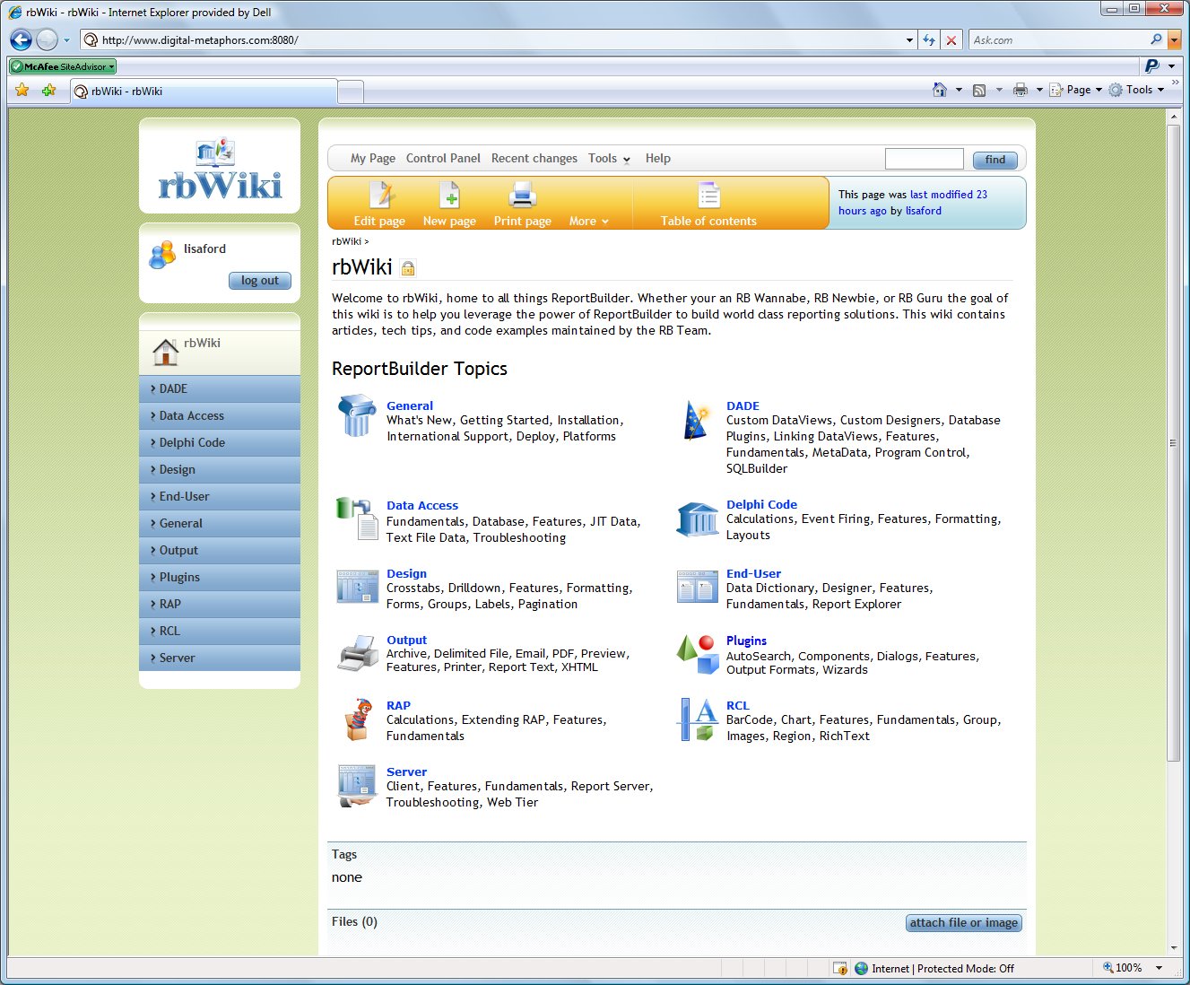Click the vertical scrollbar thumb
The image size is (1190, 985).
coord(1173,442)
